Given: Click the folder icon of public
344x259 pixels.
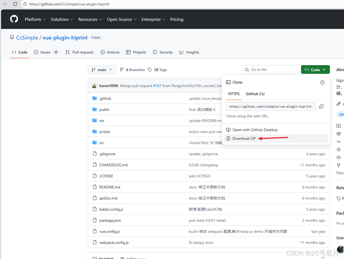Looking at the screenshot, I should point(95,109).
